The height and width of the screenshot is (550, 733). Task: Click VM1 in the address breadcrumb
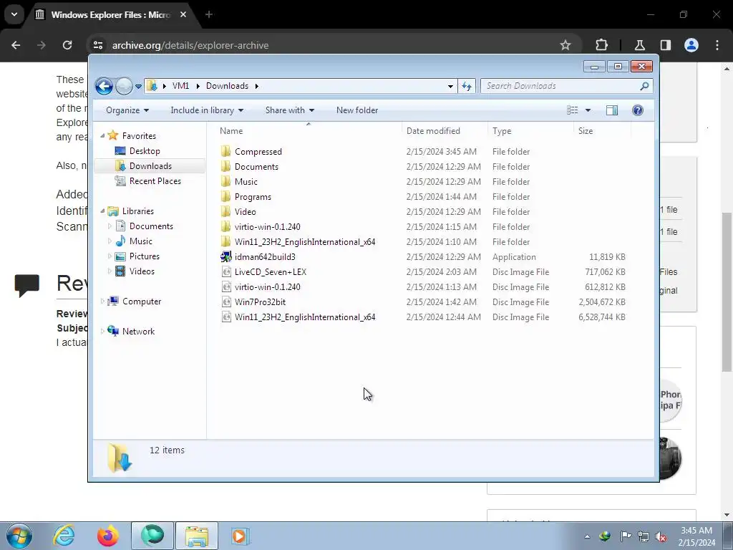click(x=180, y=86)
